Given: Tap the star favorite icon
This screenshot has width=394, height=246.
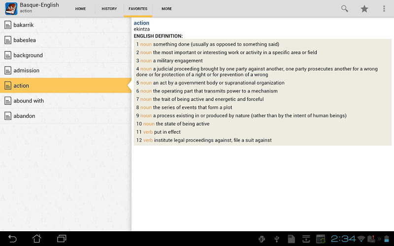Looking at the screenshot, I should point(364,9).
